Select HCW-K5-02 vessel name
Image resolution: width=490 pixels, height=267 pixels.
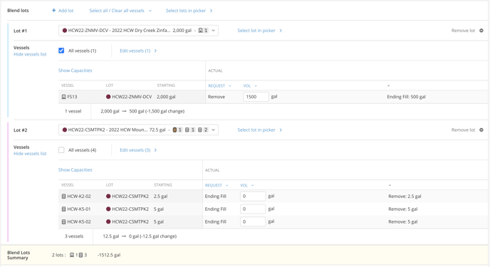pyautogui.click(x=79, y=221)
